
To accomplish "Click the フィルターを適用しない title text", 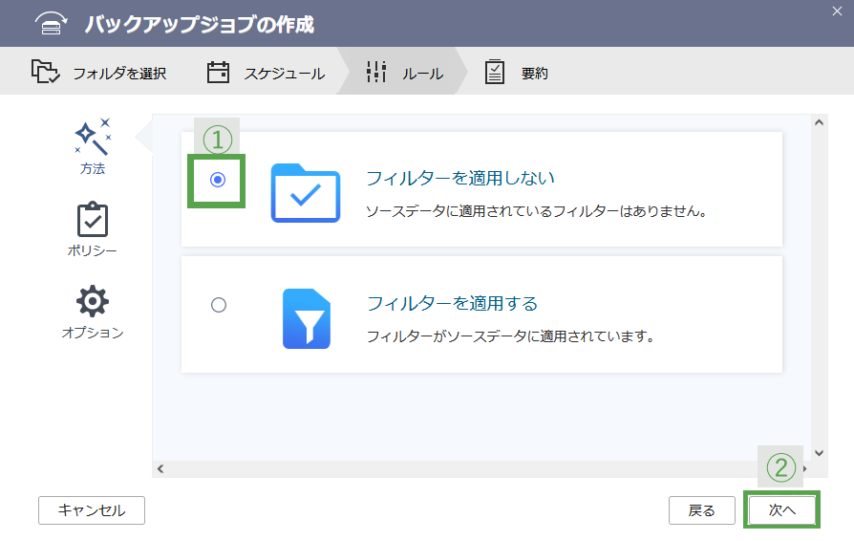I will [x=460, y=178].
